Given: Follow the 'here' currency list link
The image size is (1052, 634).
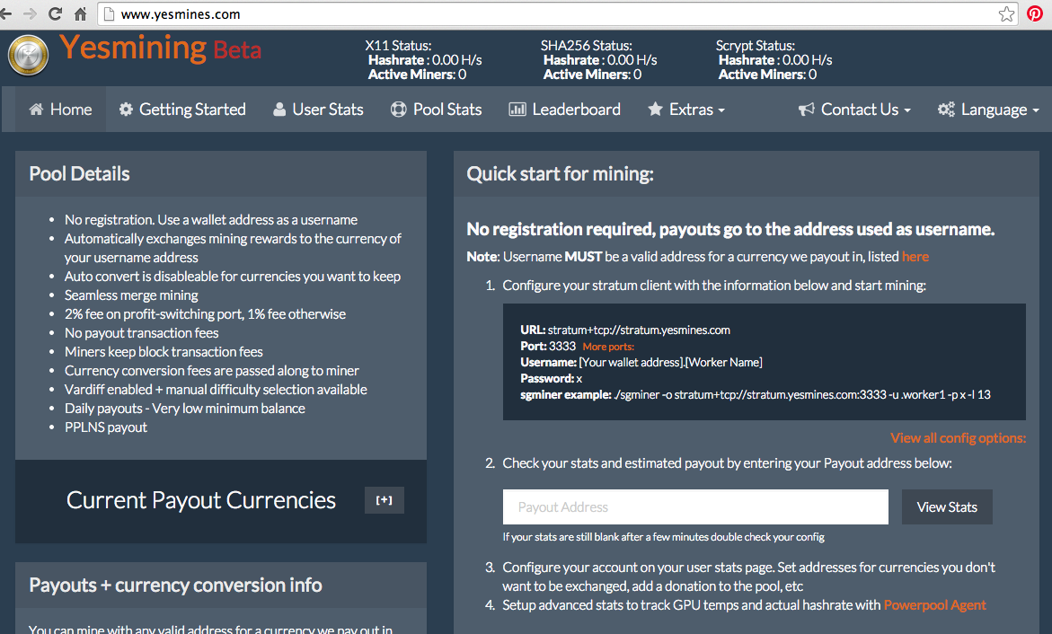Looking at the screenshot, I should [915, 257].
